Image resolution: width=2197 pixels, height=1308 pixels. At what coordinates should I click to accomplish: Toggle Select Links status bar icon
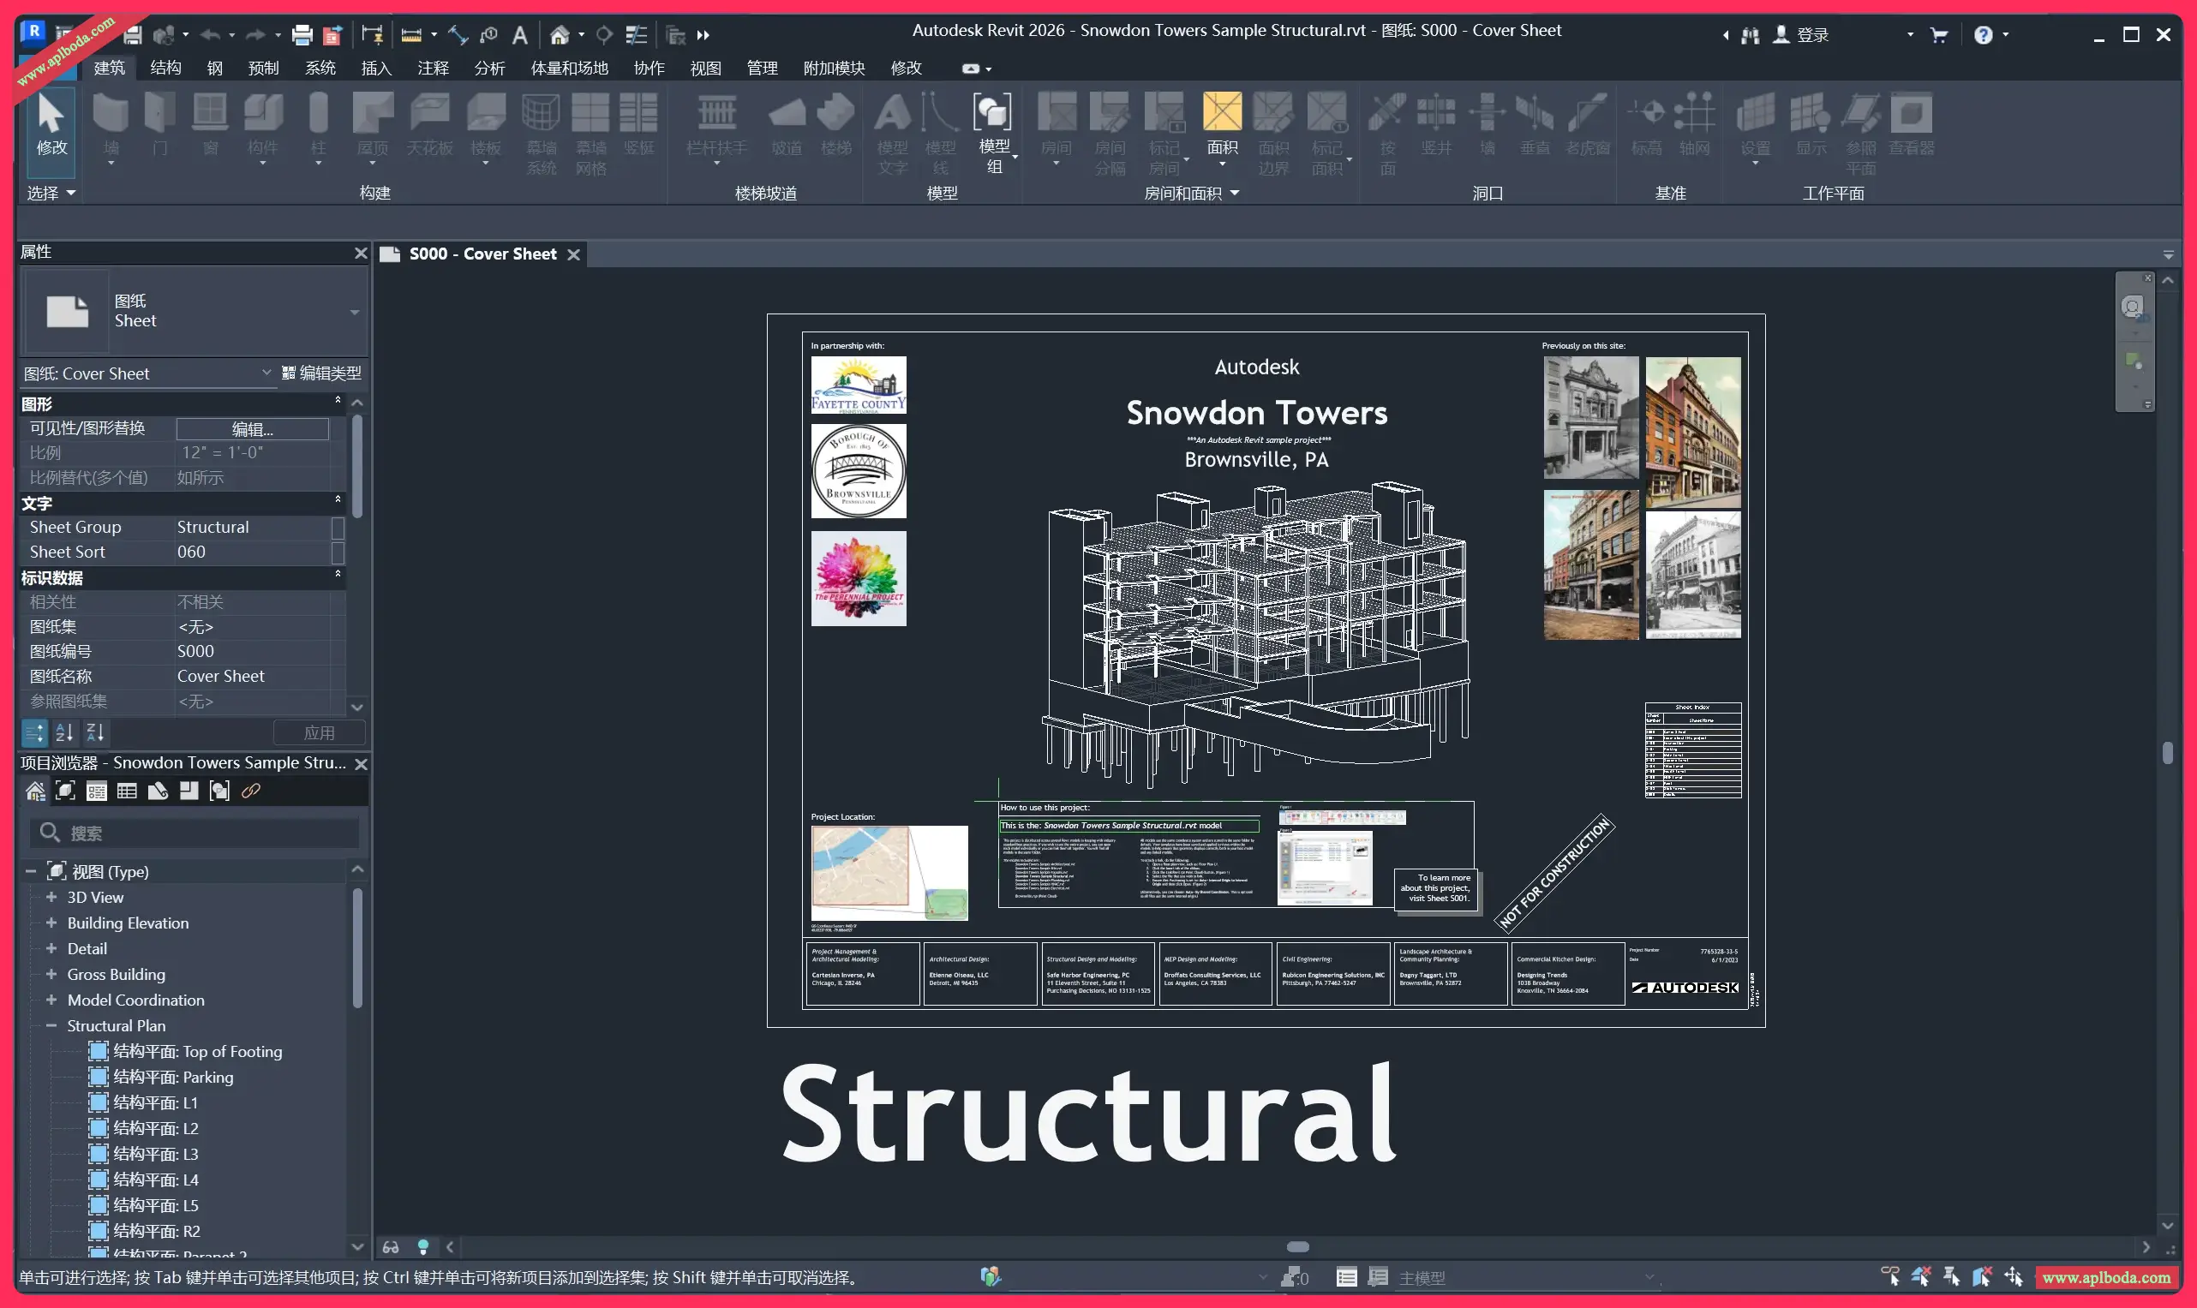tap(1889, 1277)
